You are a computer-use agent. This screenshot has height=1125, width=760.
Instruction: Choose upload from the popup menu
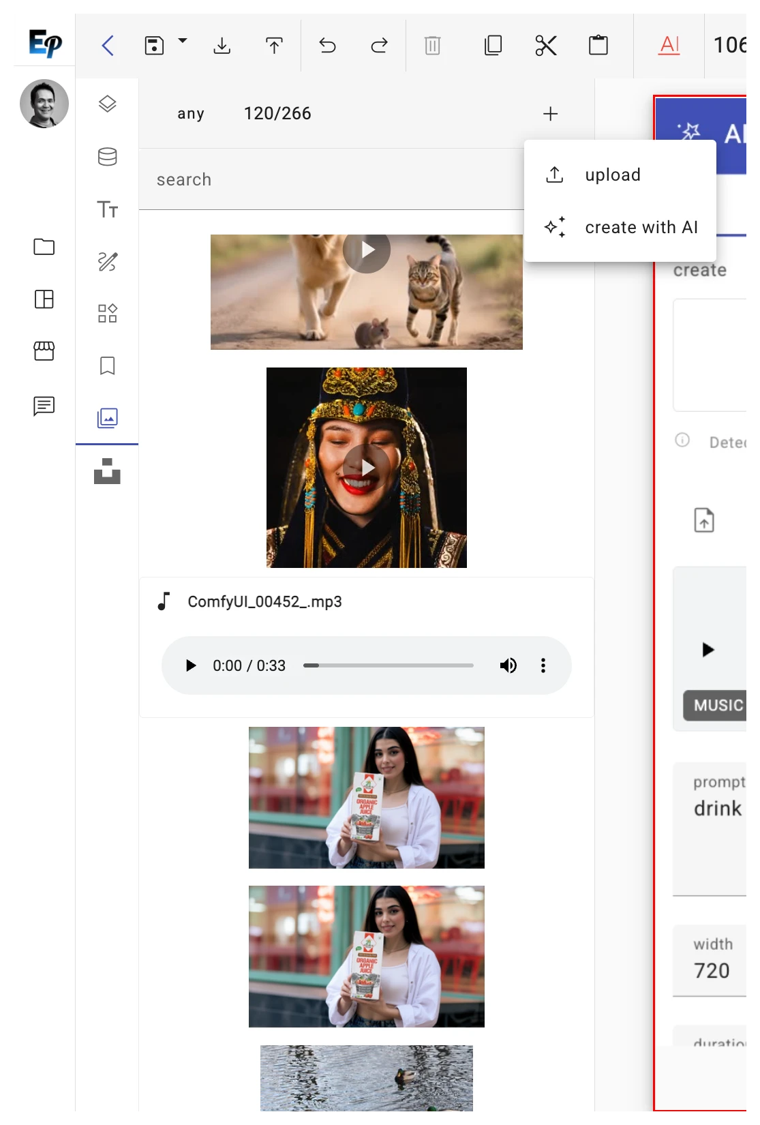click(620, 175)
